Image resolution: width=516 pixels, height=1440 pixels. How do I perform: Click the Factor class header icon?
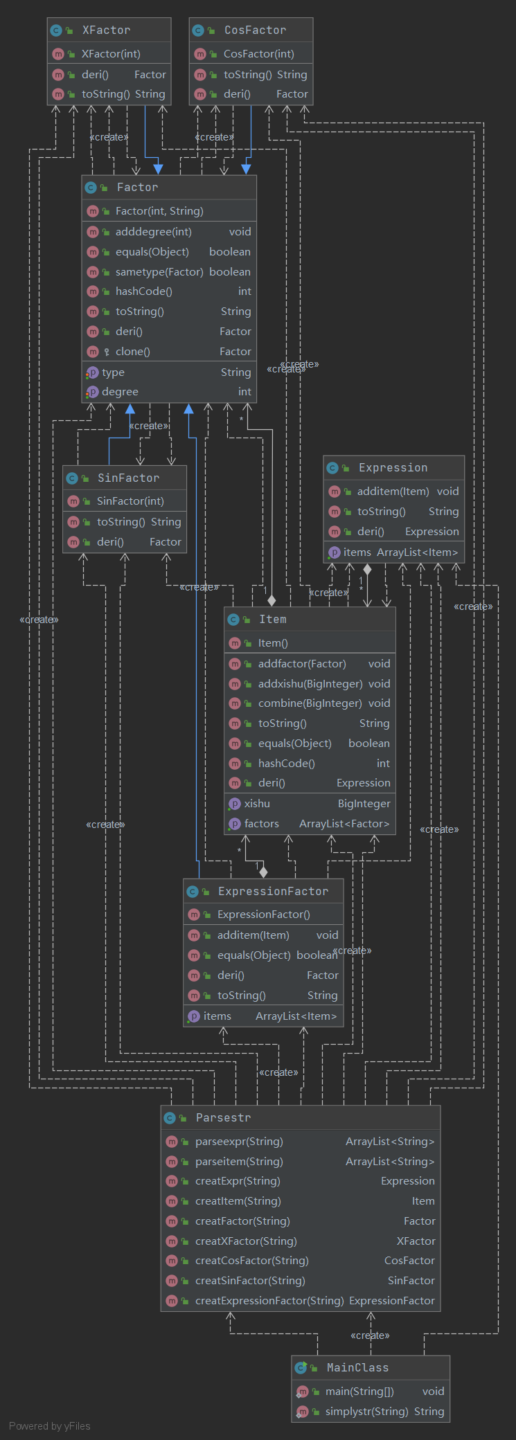(x=91, y=188)
